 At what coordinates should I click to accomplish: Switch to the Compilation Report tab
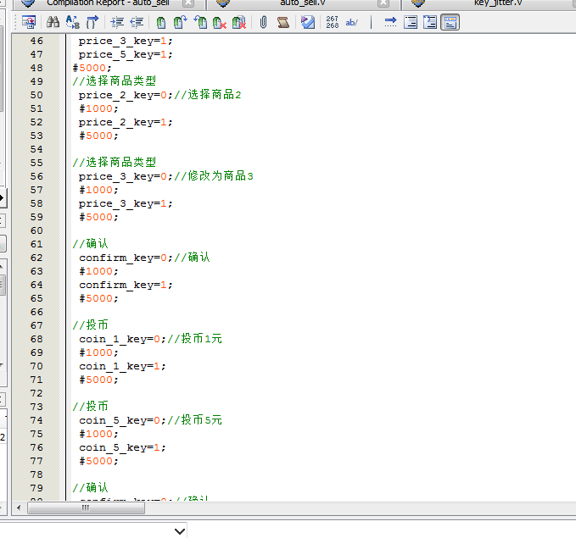108,3
